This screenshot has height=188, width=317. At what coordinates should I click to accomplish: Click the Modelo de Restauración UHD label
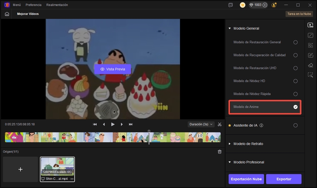coord(255,68)
